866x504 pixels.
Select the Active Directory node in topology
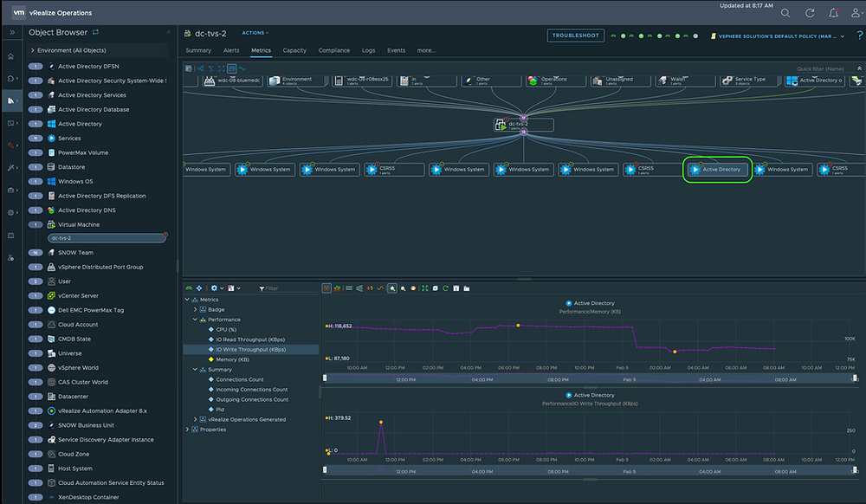(x=717, y=170)
